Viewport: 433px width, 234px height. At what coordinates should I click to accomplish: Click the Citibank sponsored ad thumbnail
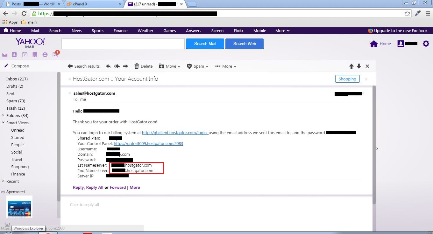point(19,207)
